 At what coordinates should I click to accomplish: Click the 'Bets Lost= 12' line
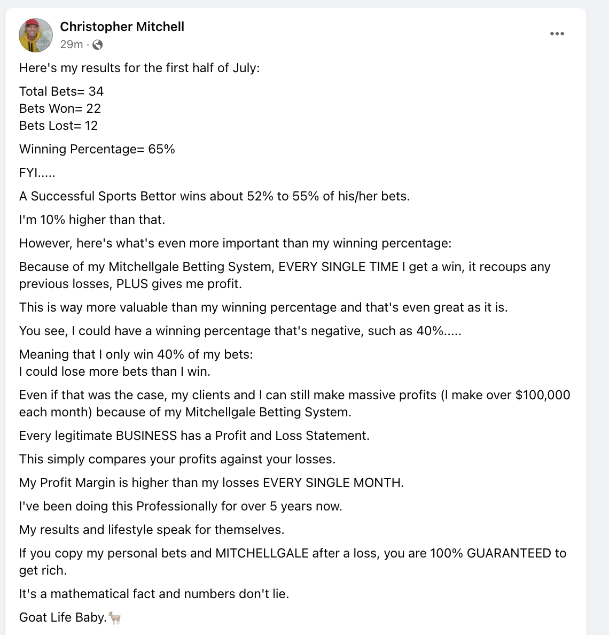coord(58,126)
